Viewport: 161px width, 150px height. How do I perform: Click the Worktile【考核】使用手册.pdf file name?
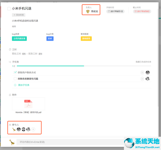pyautogui.click(x=28, y=112)
